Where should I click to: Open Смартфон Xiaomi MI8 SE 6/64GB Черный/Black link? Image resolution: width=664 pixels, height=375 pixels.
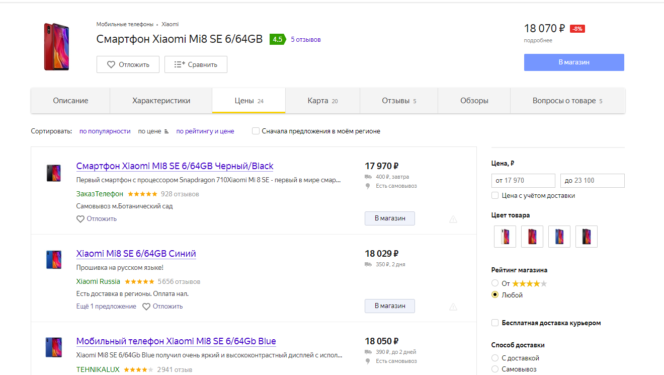pos(175,166)
